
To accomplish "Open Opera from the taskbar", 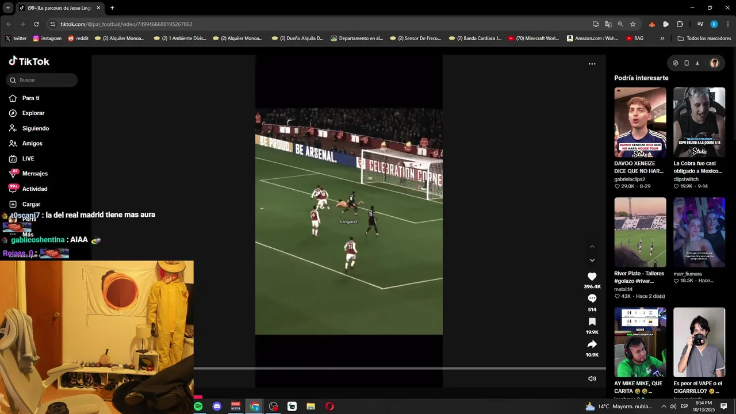I will (x=329, y=407).
